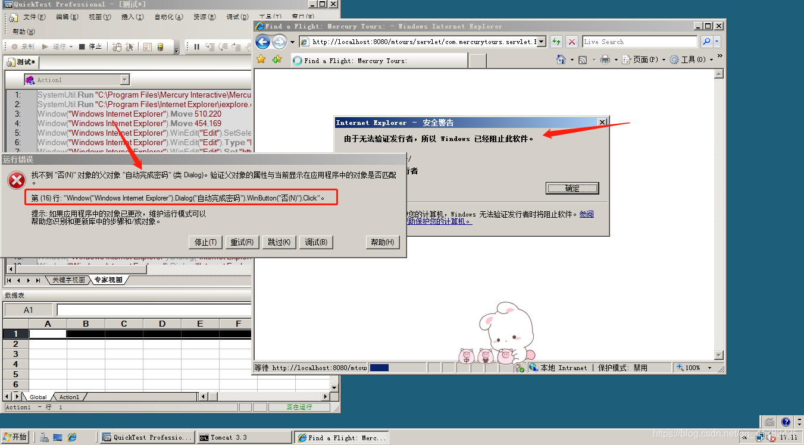Click the IE stop loading X button

click(x=572, y=42)
